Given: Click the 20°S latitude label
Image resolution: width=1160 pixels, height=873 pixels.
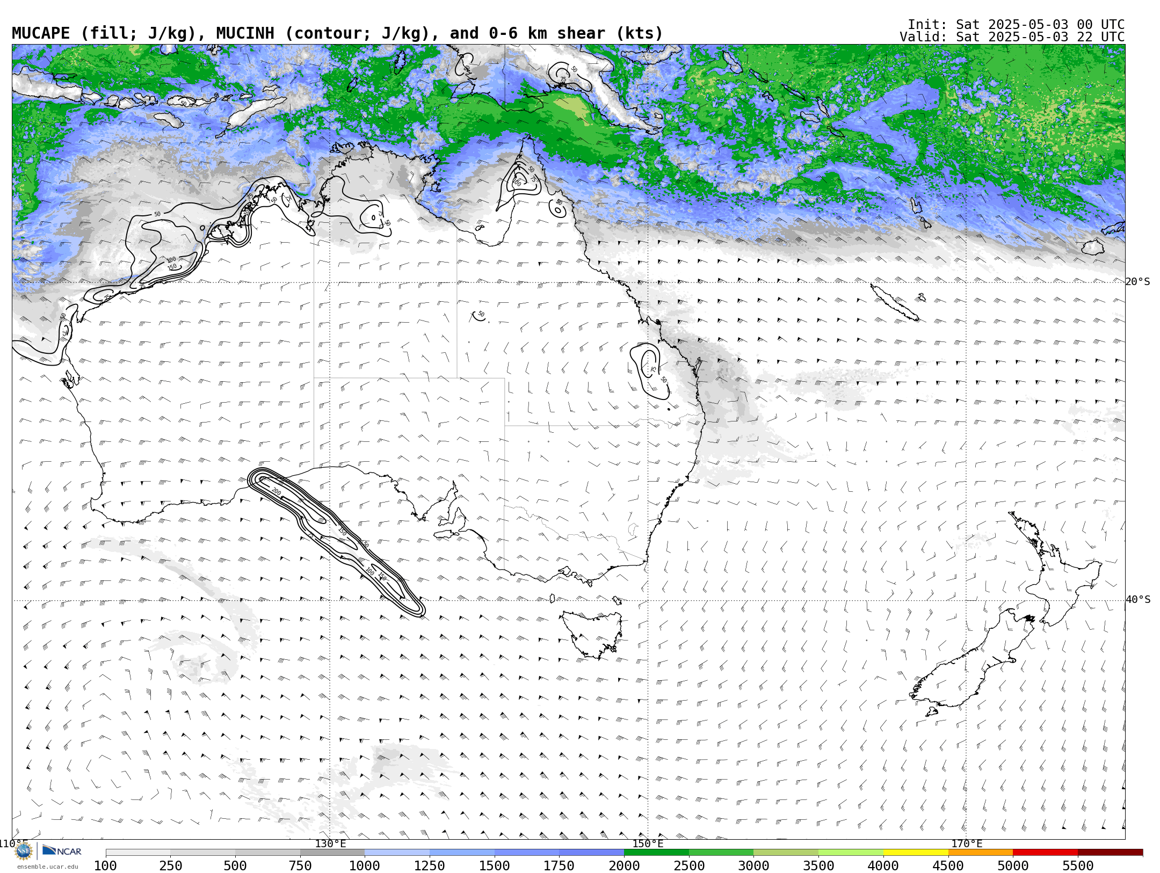Looking at the screenshot, I should click(x=1138, y=282).
